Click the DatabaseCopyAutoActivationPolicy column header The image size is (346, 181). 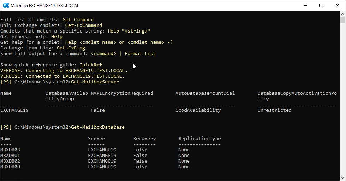coord(297,96)
